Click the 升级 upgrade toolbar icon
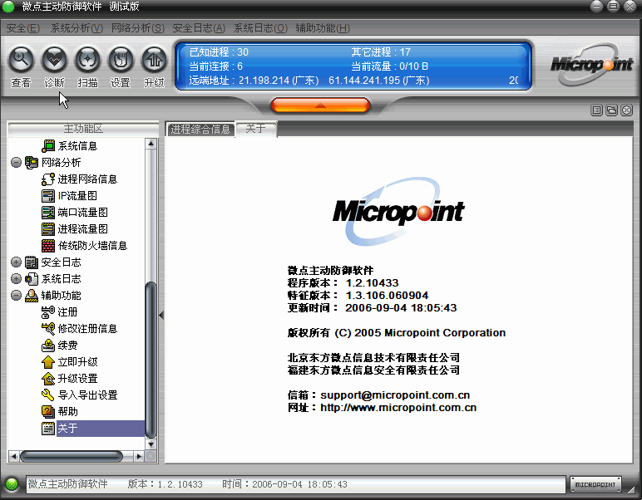The width and height of the screenshot is (642, 500). click(x=154, y=60)
